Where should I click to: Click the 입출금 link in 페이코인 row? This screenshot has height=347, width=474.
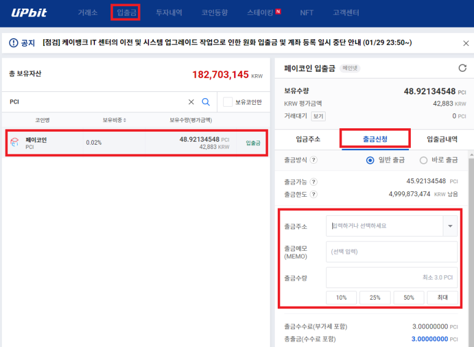[x=253, y=143]
